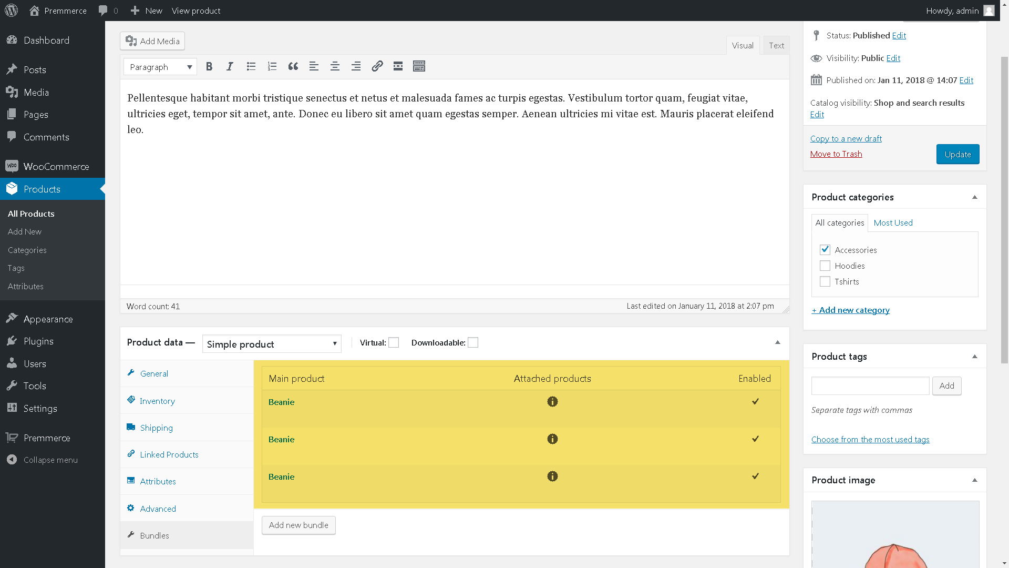Edit the Published on date
The height and width of the screenshot is (568, 1009).
click(966, 80)
